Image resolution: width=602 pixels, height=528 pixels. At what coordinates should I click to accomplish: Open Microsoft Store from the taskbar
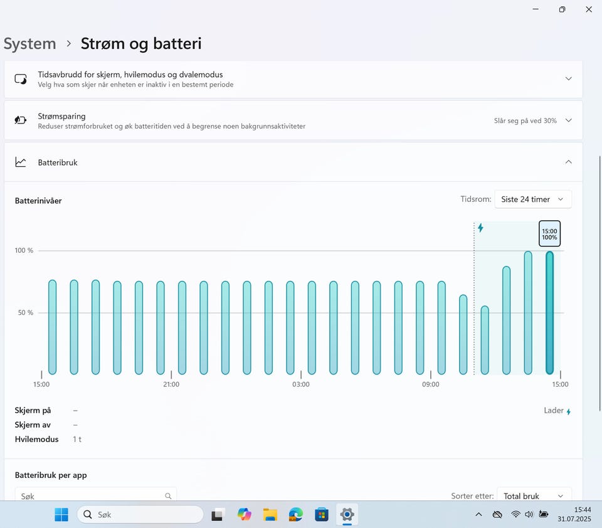coord(321,515)
